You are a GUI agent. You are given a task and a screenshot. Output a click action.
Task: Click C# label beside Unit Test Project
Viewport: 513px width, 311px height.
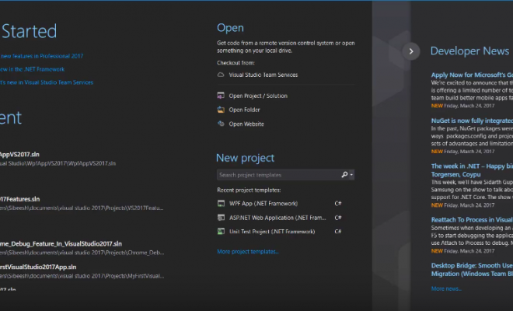(x=338, y=232)
